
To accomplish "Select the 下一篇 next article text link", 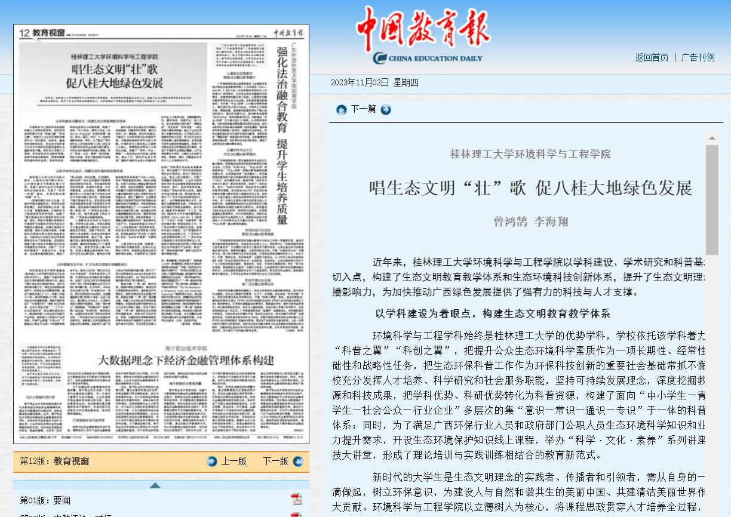I will click(x=363, y=109).
